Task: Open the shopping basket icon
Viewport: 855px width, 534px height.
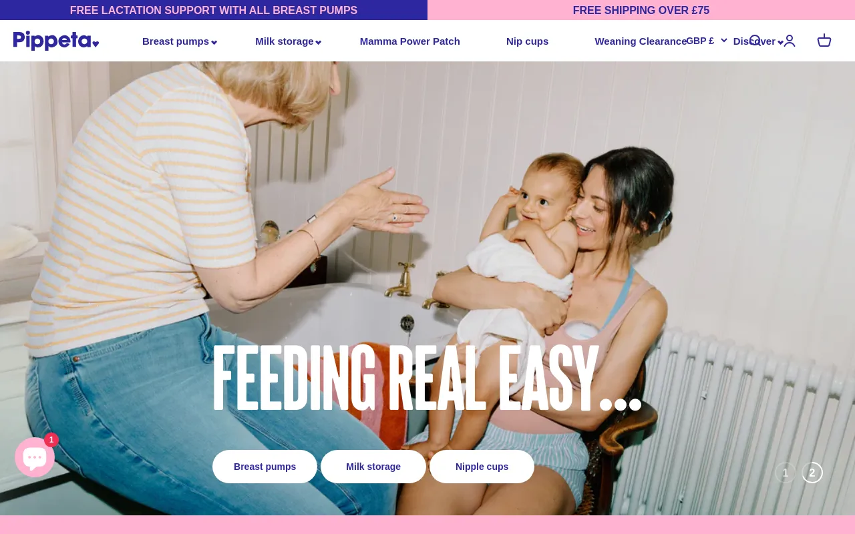Action: click(824, 41)
